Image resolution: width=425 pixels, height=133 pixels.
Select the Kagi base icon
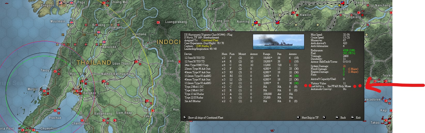(391, 110)
